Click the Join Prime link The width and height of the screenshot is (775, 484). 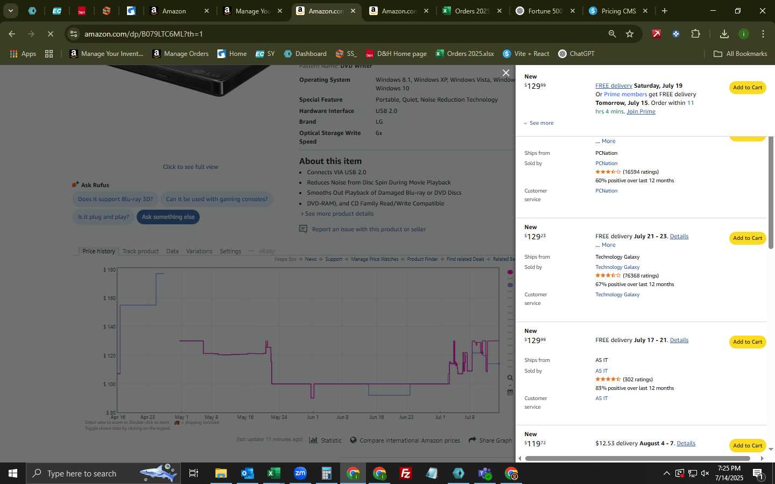640,111
